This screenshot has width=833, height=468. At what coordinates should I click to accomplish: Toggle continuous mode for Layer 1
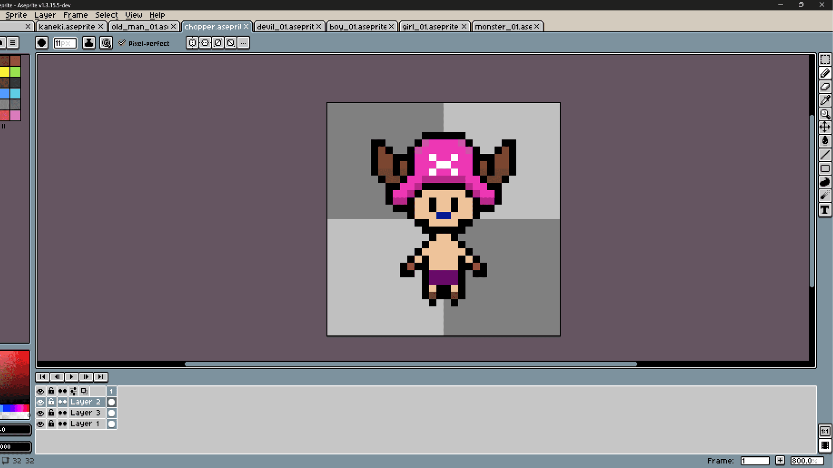[62, 424]
